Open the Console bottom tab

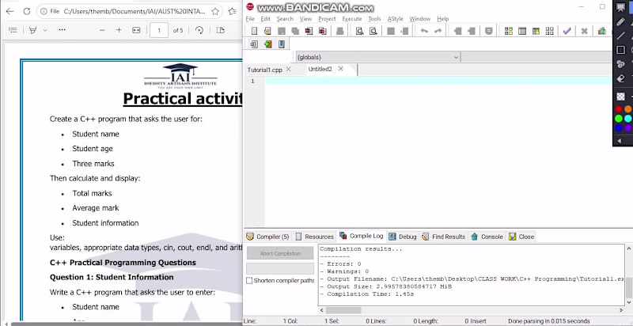pos(487,237)
